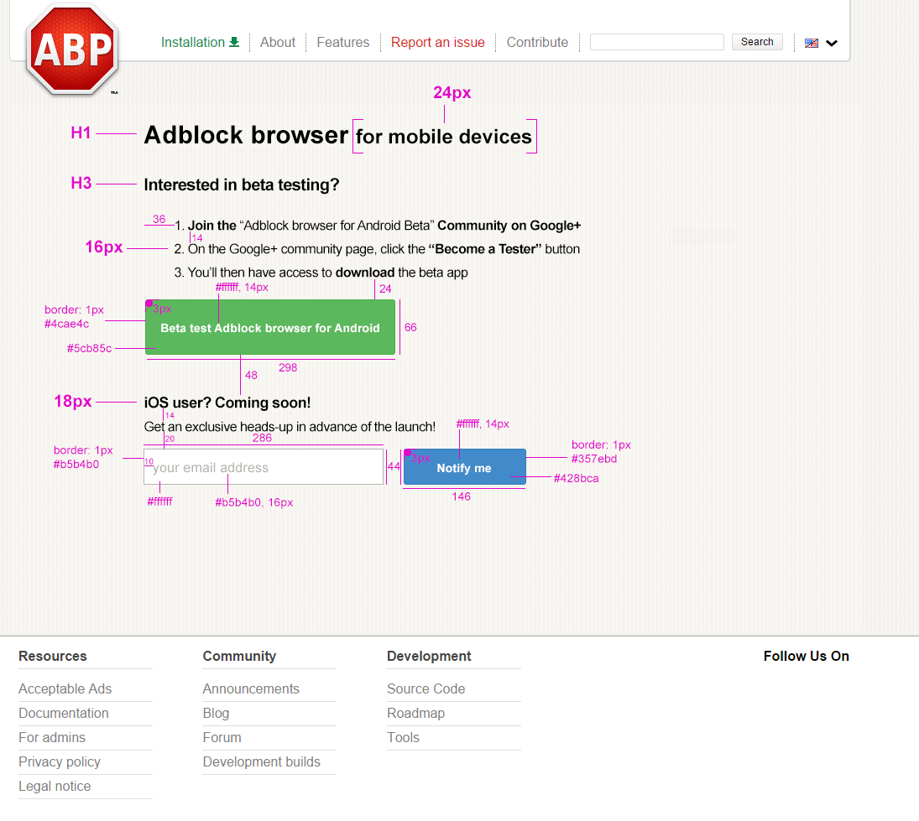919x821 pixels.
Task: Open the For admins footer link
Action: pyautogui.click(x=52, y=737)
